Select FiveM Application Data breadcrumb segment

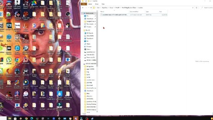129,8
